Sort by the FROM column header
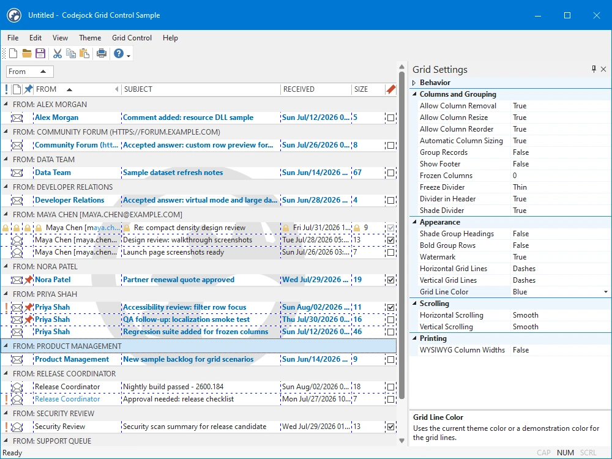This screenshot has width=612, height=459. [x=77, y=89]
